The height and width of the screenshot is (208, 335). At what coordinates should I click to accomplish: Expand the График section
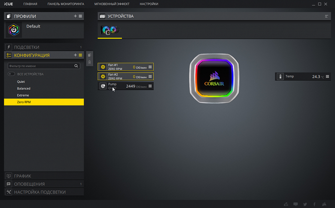(x=44, y=176)
